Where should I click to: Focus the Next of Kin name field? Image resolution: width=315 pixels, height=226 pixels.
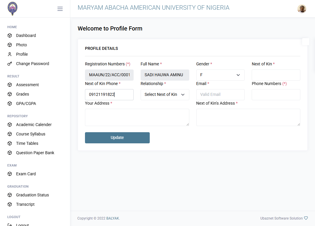pos(276,75)
